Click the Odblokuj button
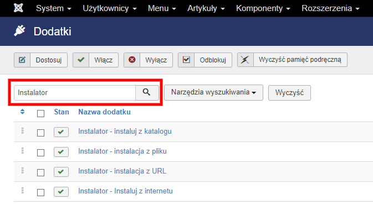Screen dimensions: 373x210 click(205, 60)
